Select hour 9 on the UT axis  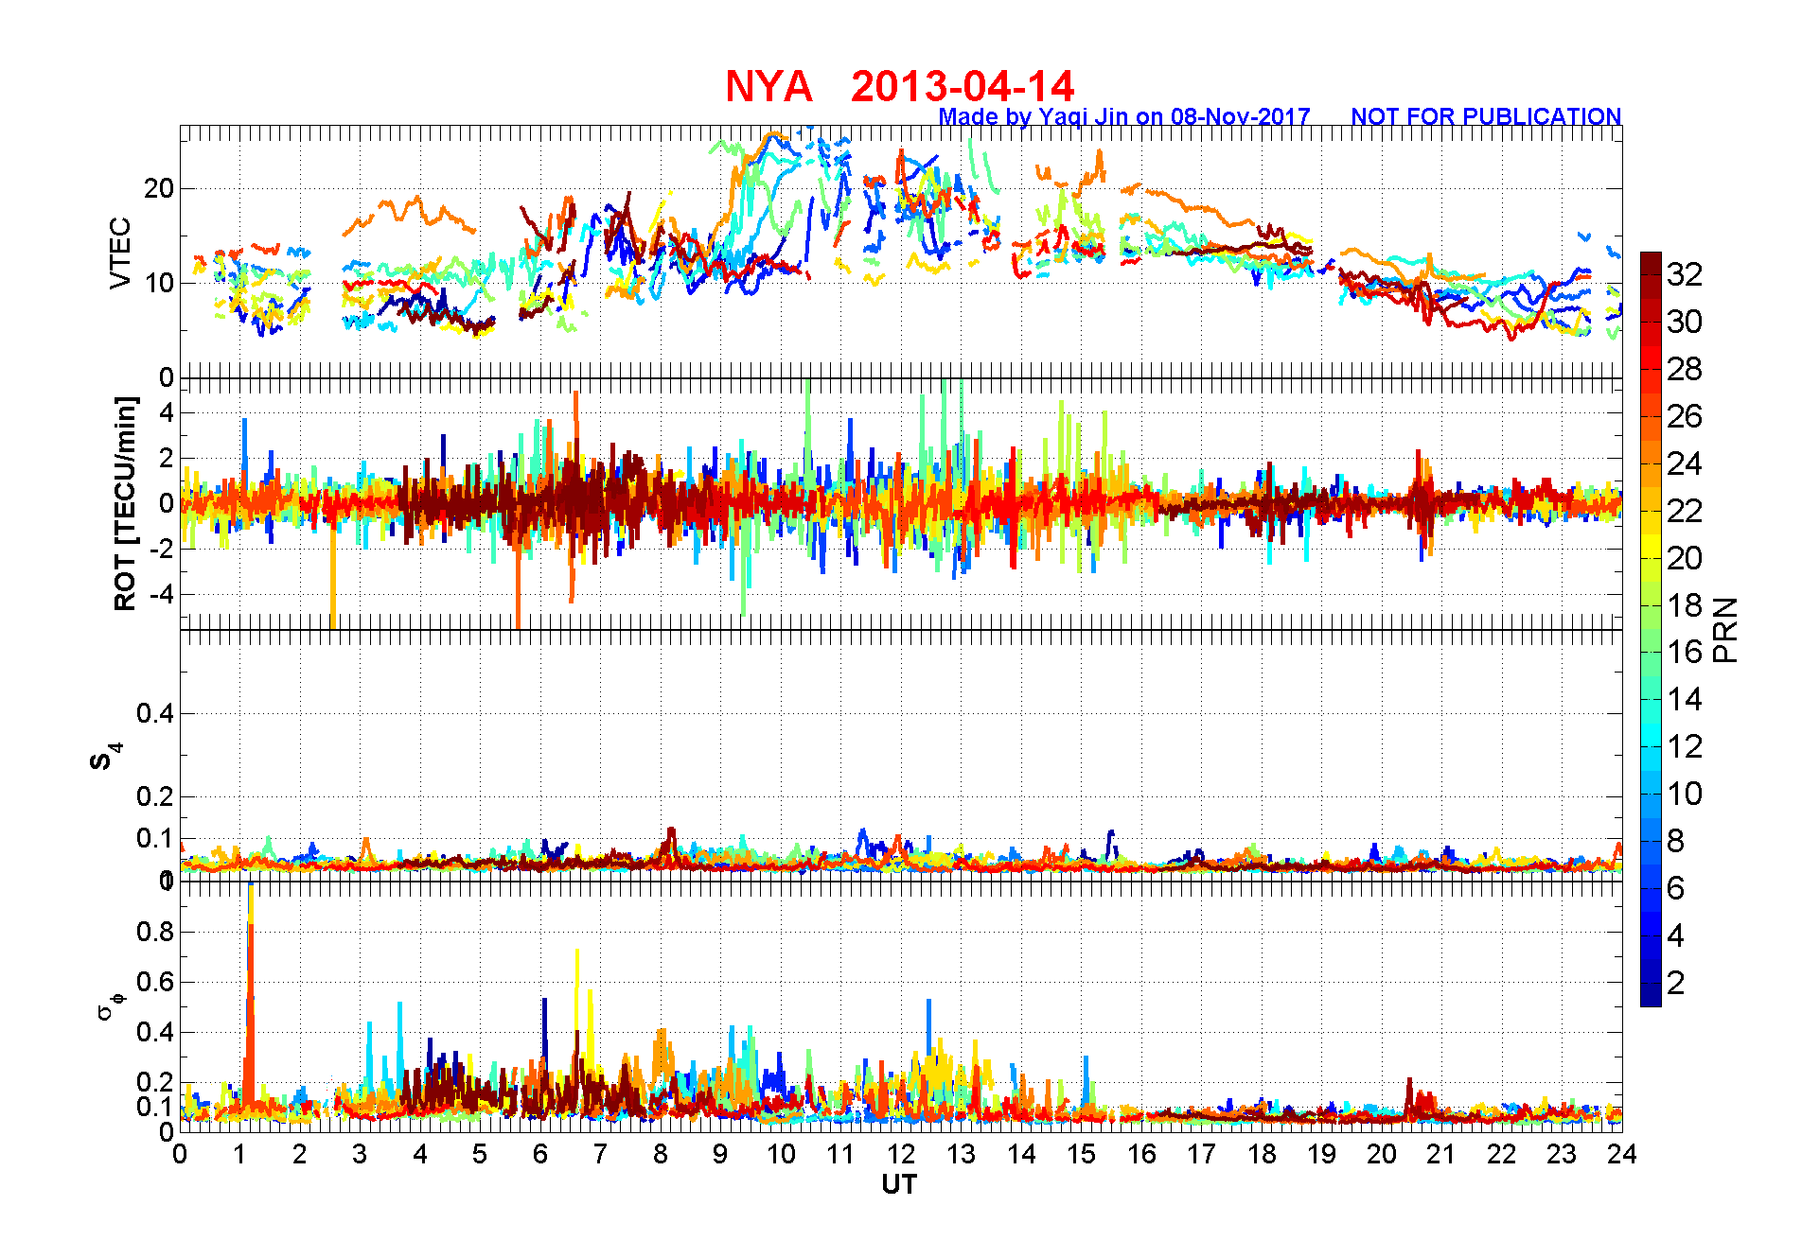[x=720, y=1154]
